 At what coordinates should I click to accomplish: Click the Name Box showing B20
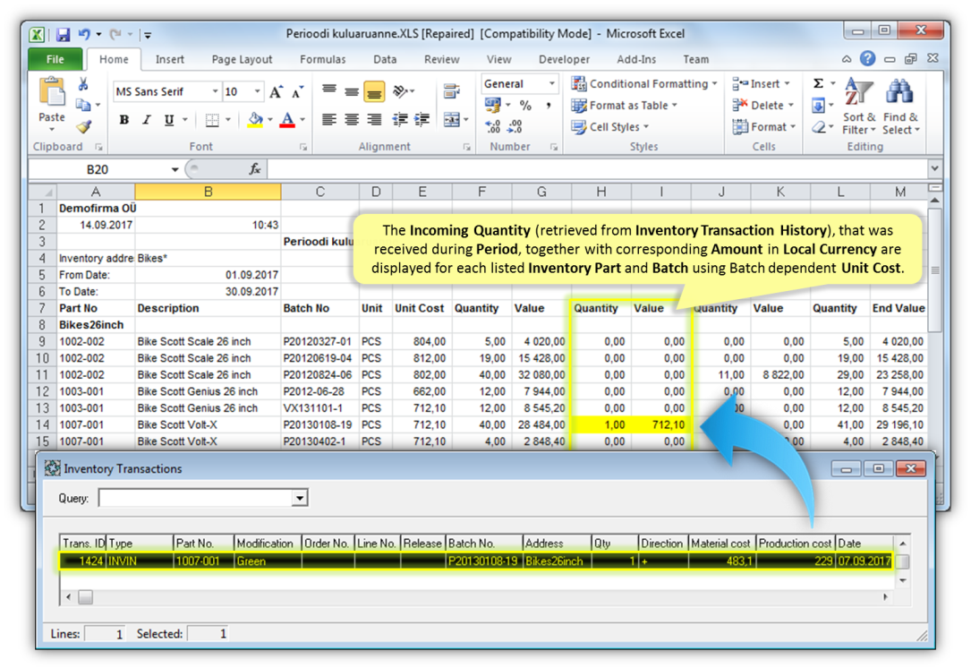tap(99, 169)
